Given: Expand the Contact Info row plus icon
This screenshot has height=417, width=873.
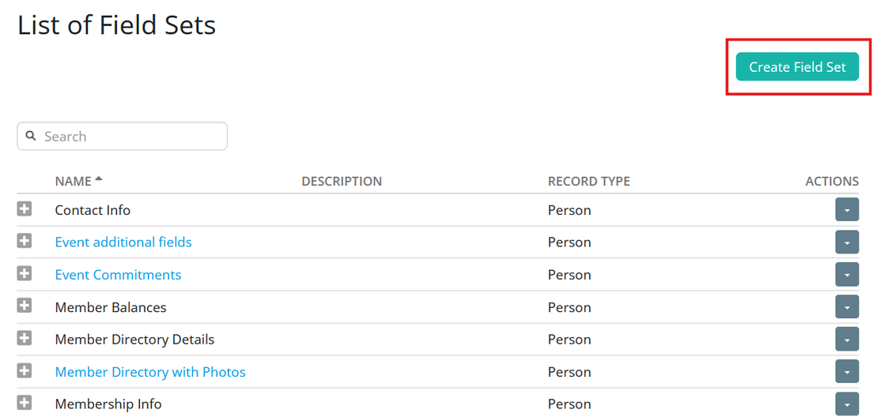Looking at the screenshot, I should click(25, 209).
